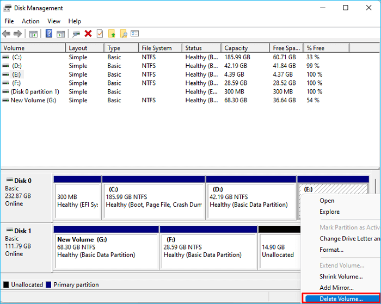Sort by the File System column header
The image size is (381, 304).
point(156,48)
